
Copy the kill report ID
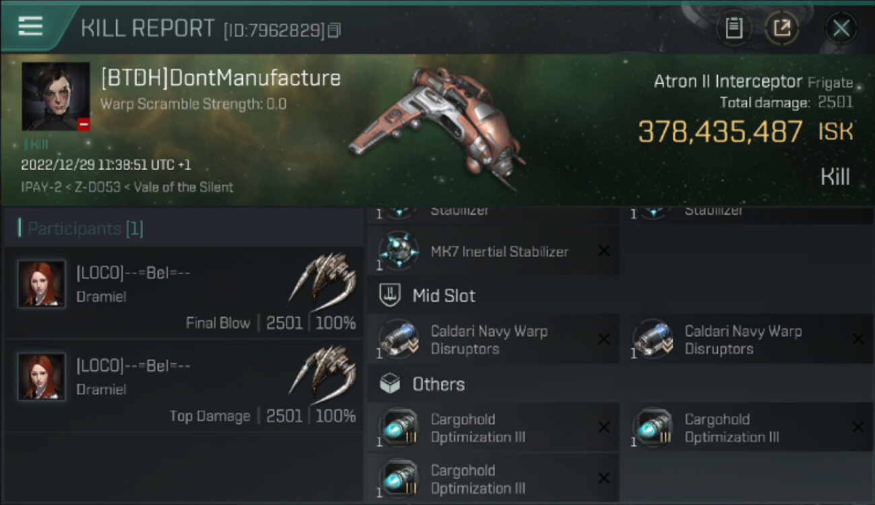point(335,30)
